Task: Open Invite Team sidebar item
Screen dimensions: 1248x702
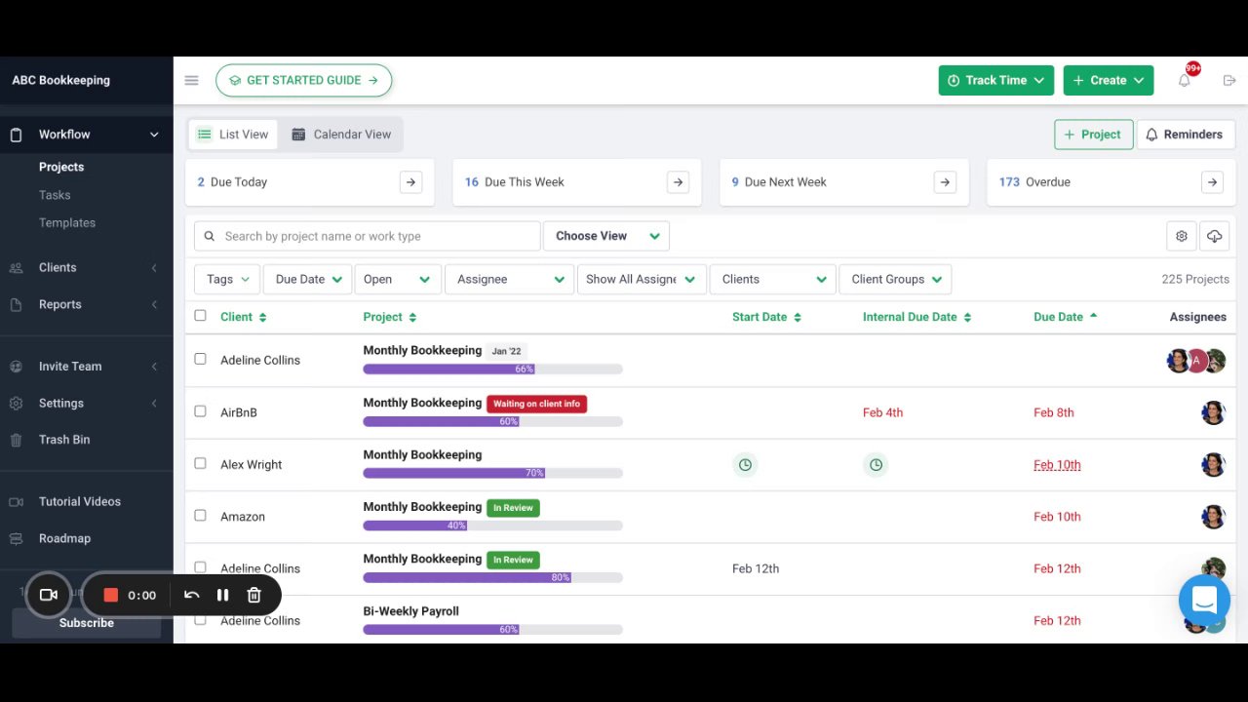Action: (86, 367)
